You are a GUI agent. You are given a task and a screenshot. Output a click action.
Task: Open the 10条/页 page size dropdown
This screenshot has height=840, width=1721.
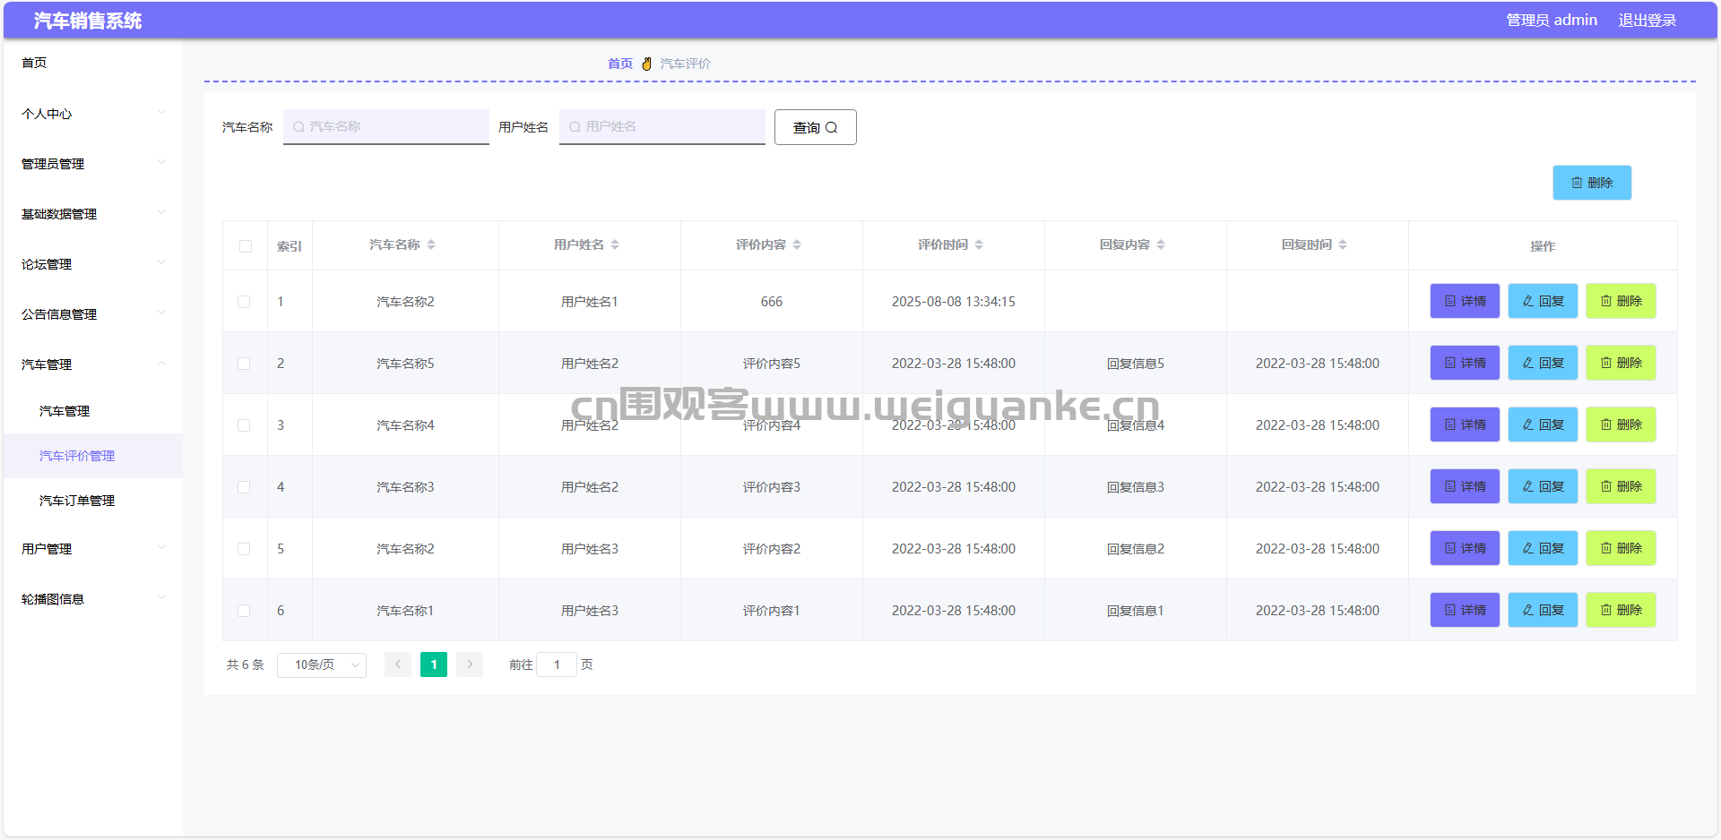pos(322,664)
